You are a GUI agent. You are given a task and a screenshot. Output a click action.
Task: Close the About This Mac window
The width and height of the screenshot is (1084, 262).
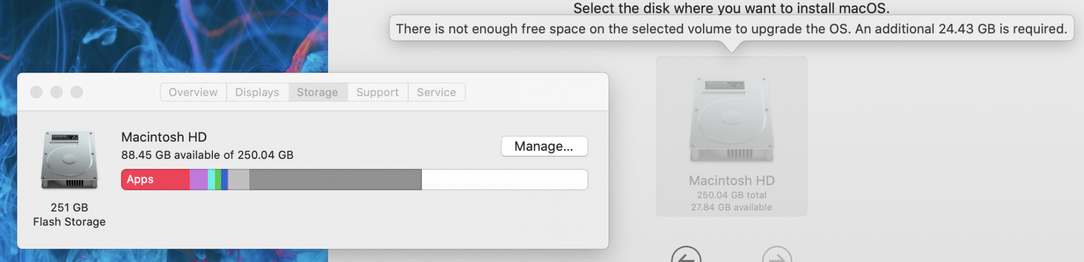point(36,92)
